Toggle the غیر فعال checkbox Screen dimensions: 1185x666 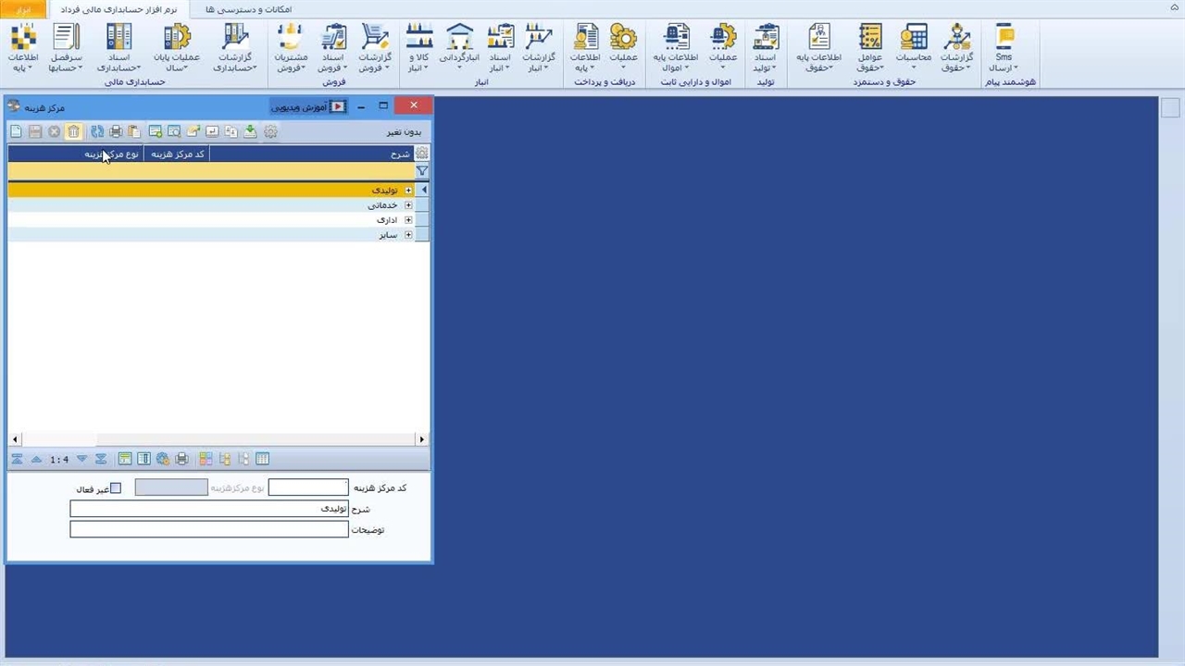tap(116, 488)
